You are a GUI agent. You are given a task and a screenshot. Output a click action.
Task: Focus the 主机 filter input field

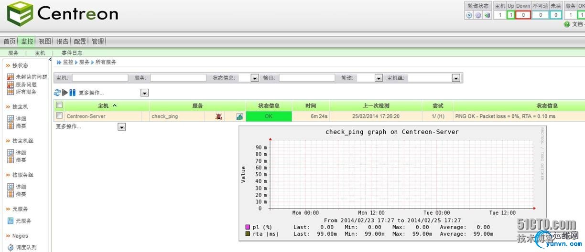100,78
